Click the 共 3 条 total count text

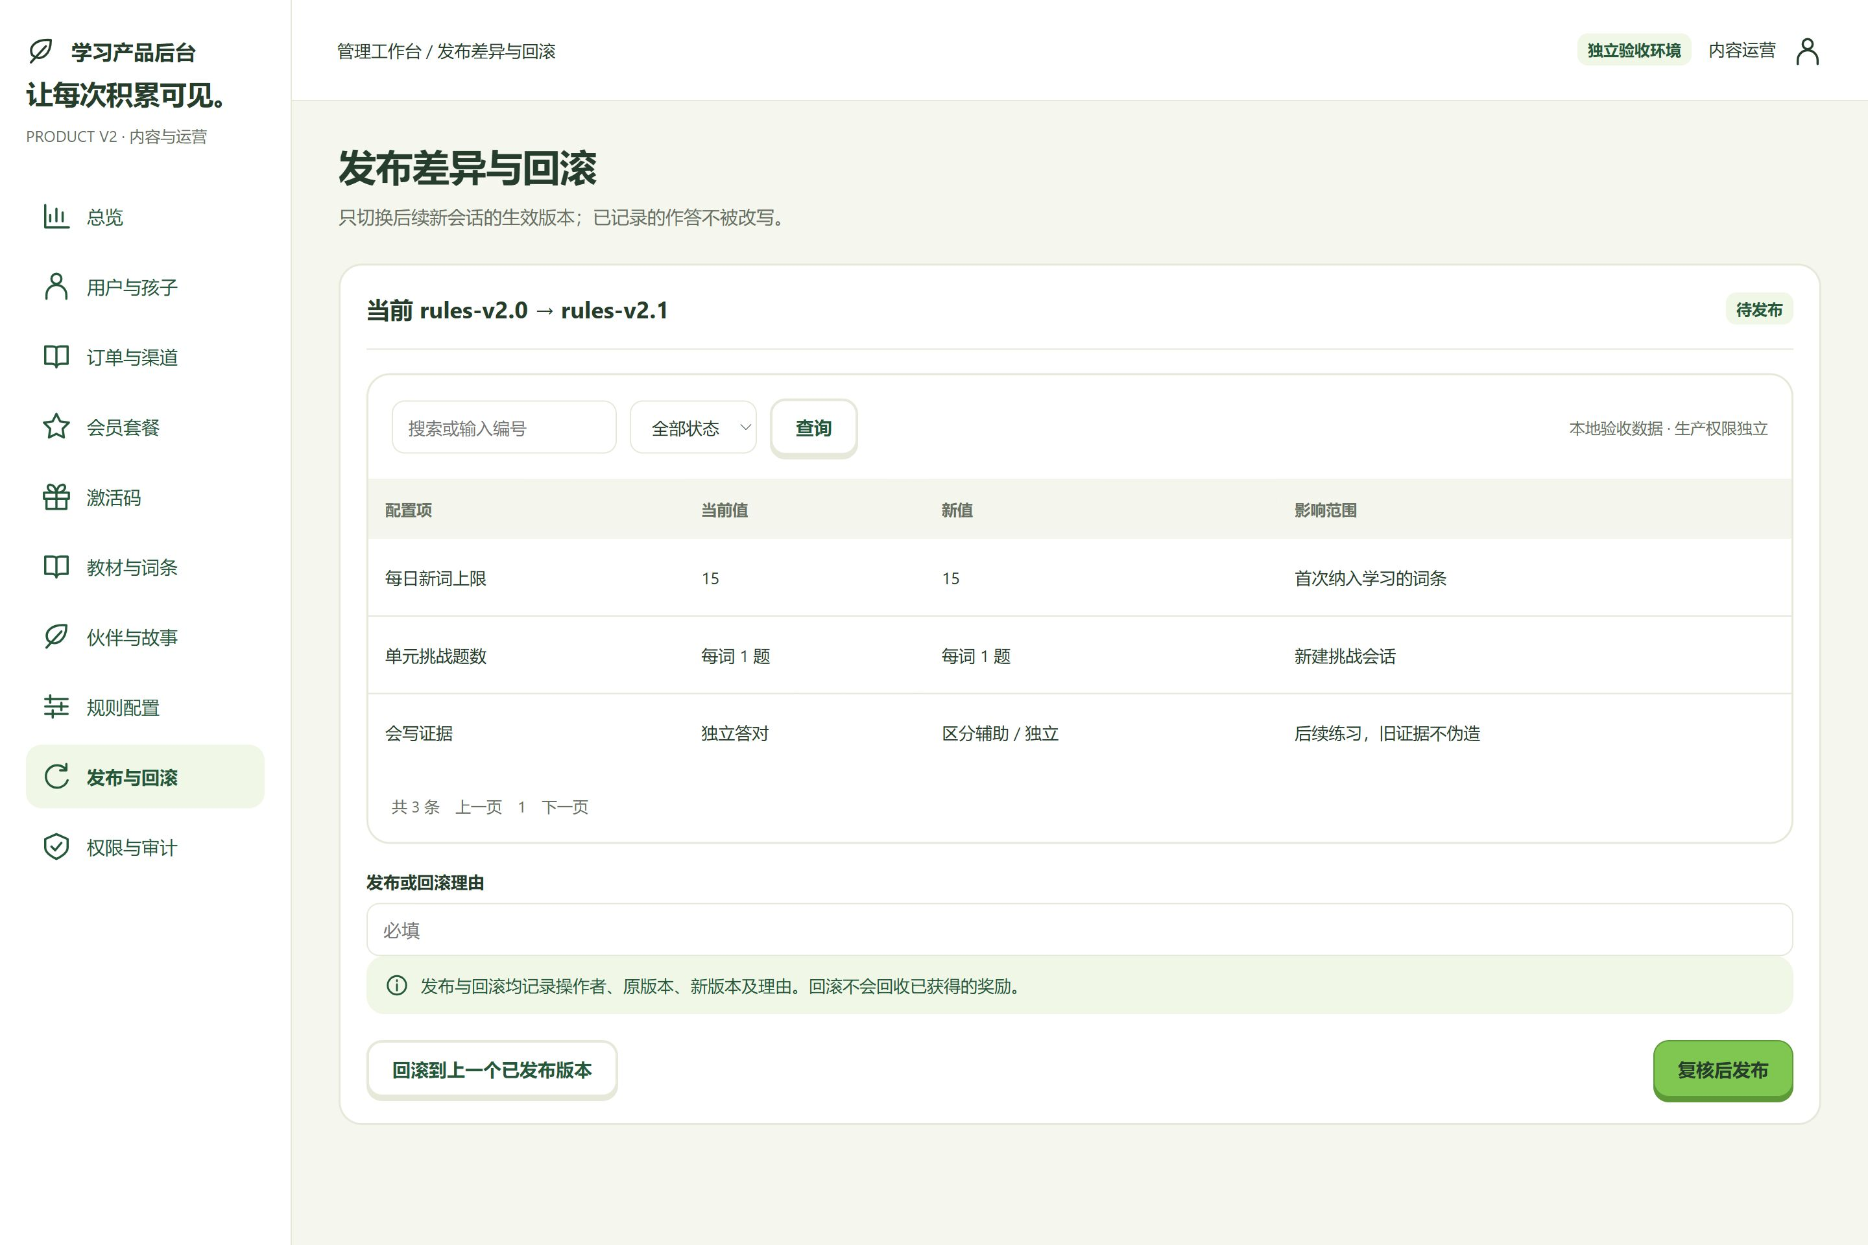point(414,807)
